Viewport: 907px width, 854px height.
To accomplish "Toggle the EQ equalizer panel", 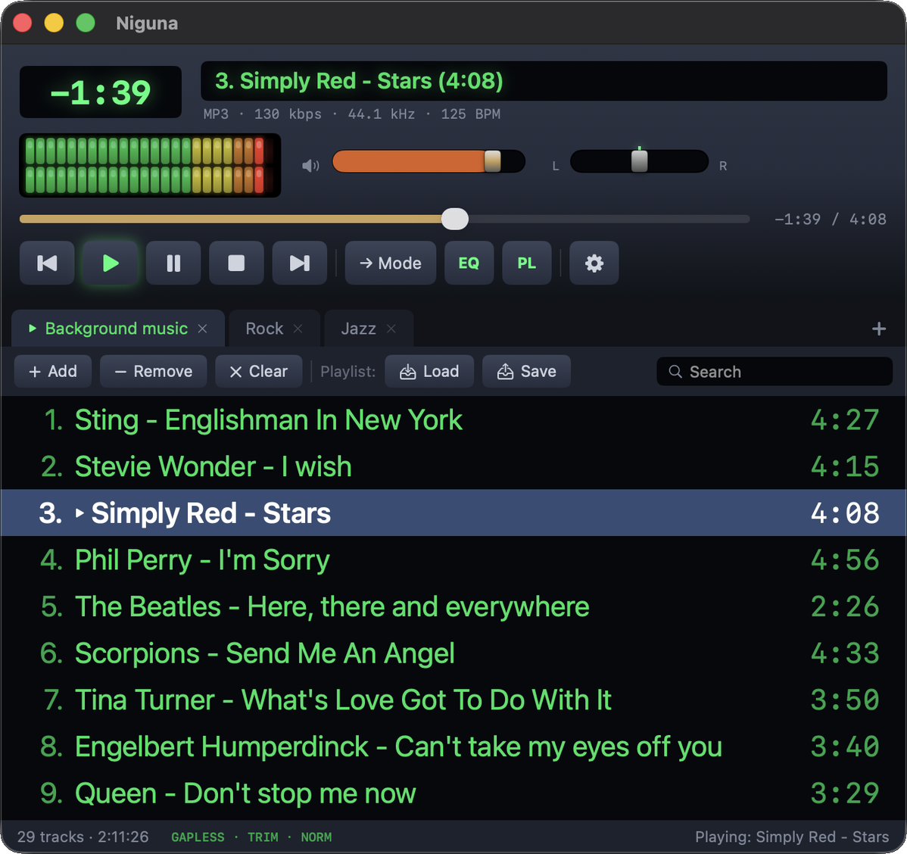I will [x=469, y=263].
